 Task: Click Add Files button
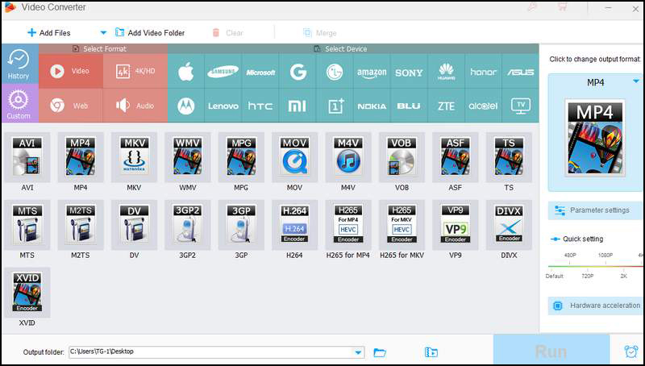[49, 33]
